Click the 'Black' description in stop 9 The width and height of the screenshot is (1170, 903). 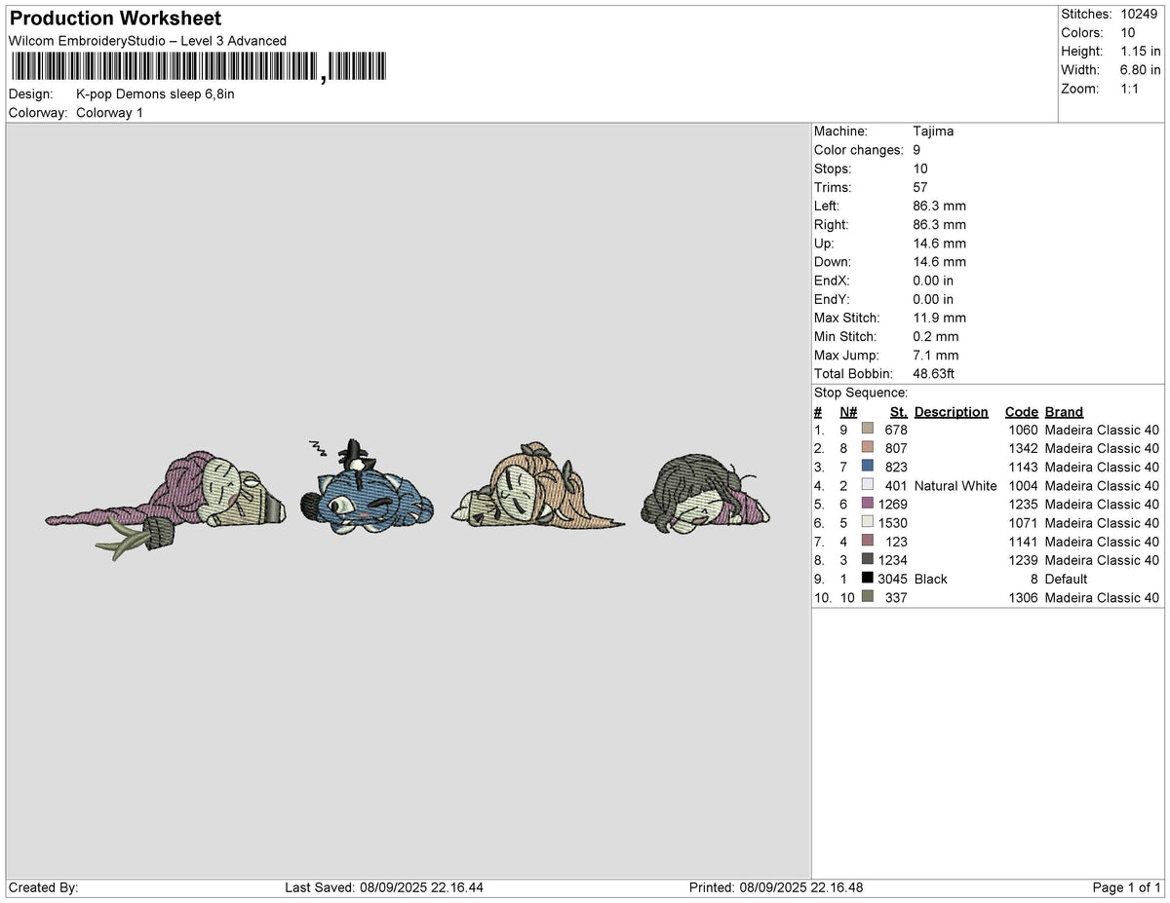click(x=931, y=579)
